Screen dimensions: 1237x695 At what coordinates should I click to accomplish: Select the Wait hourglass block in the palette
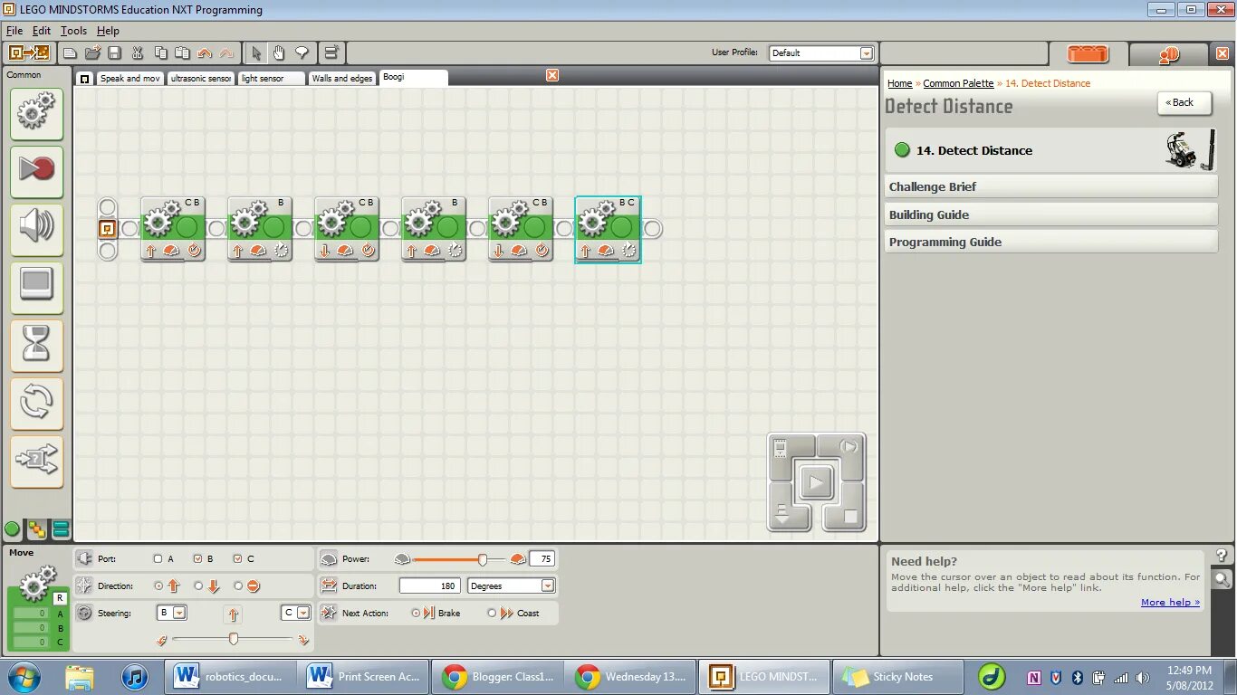[36, 346]
